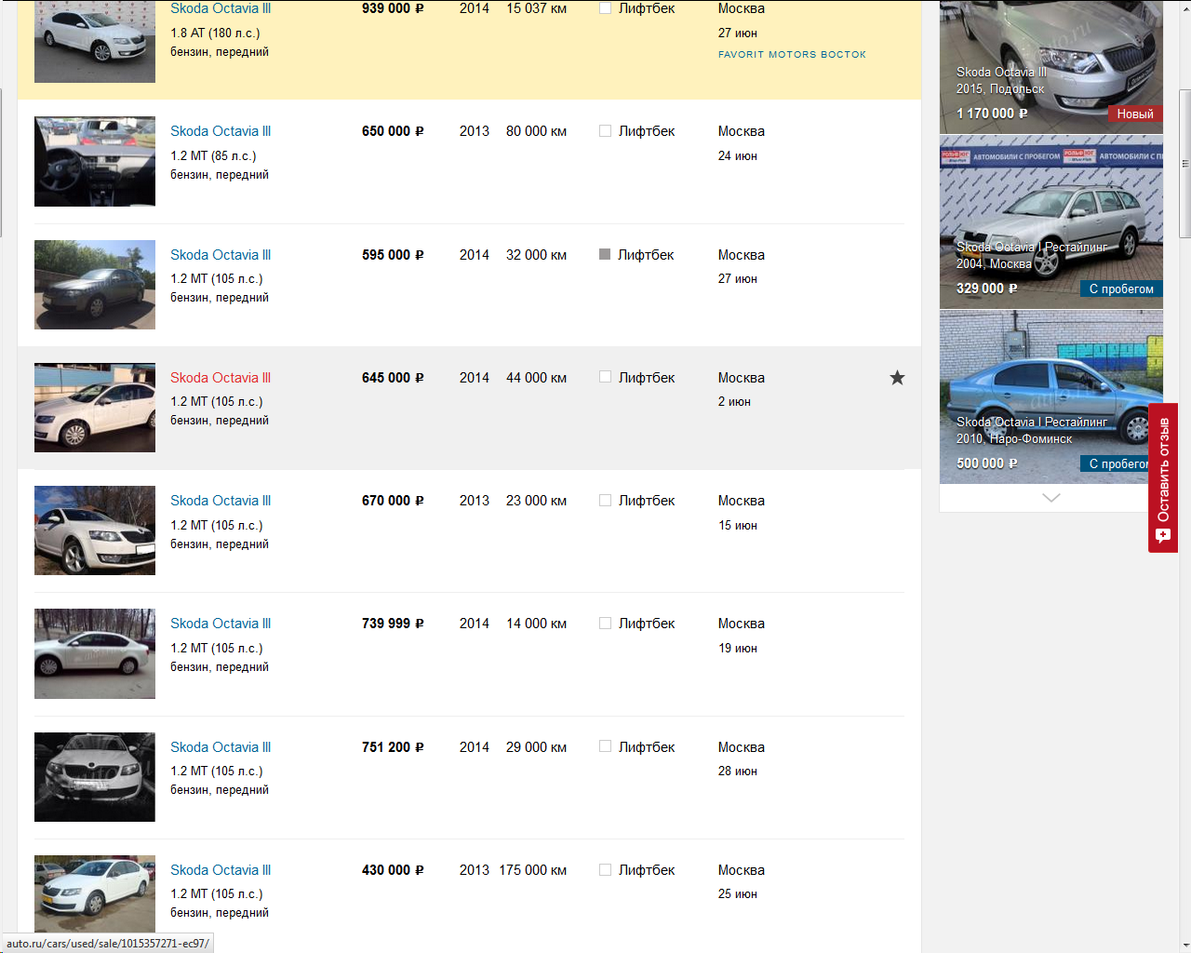Open the car interior photo thumbnail, 650 000 ₽

pos(95,161)
